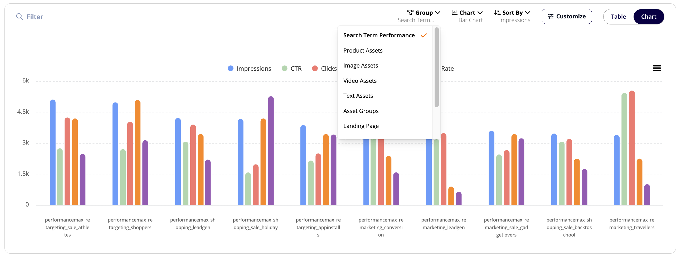Click the red Clicks bar for performancemax_remarketing_travellers
The image size is (681, 257).
tap(631, 148)
